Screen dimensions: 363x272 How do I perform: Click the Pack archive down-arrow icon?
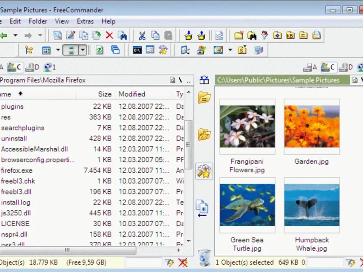click(x=188, y=35)
